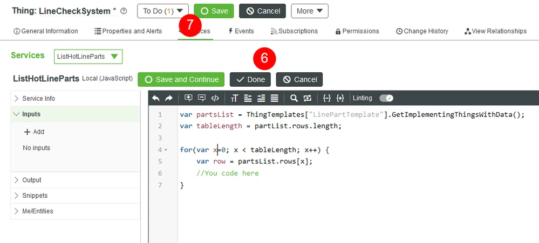Click Save and Continue button
539x243 pixels.
click(181, 79)
